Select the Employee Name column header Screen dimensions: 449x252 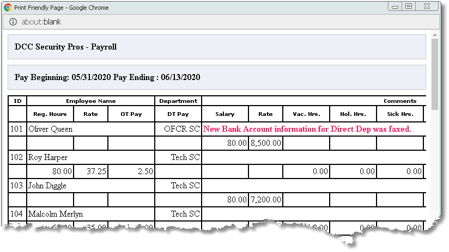point(91,101)
